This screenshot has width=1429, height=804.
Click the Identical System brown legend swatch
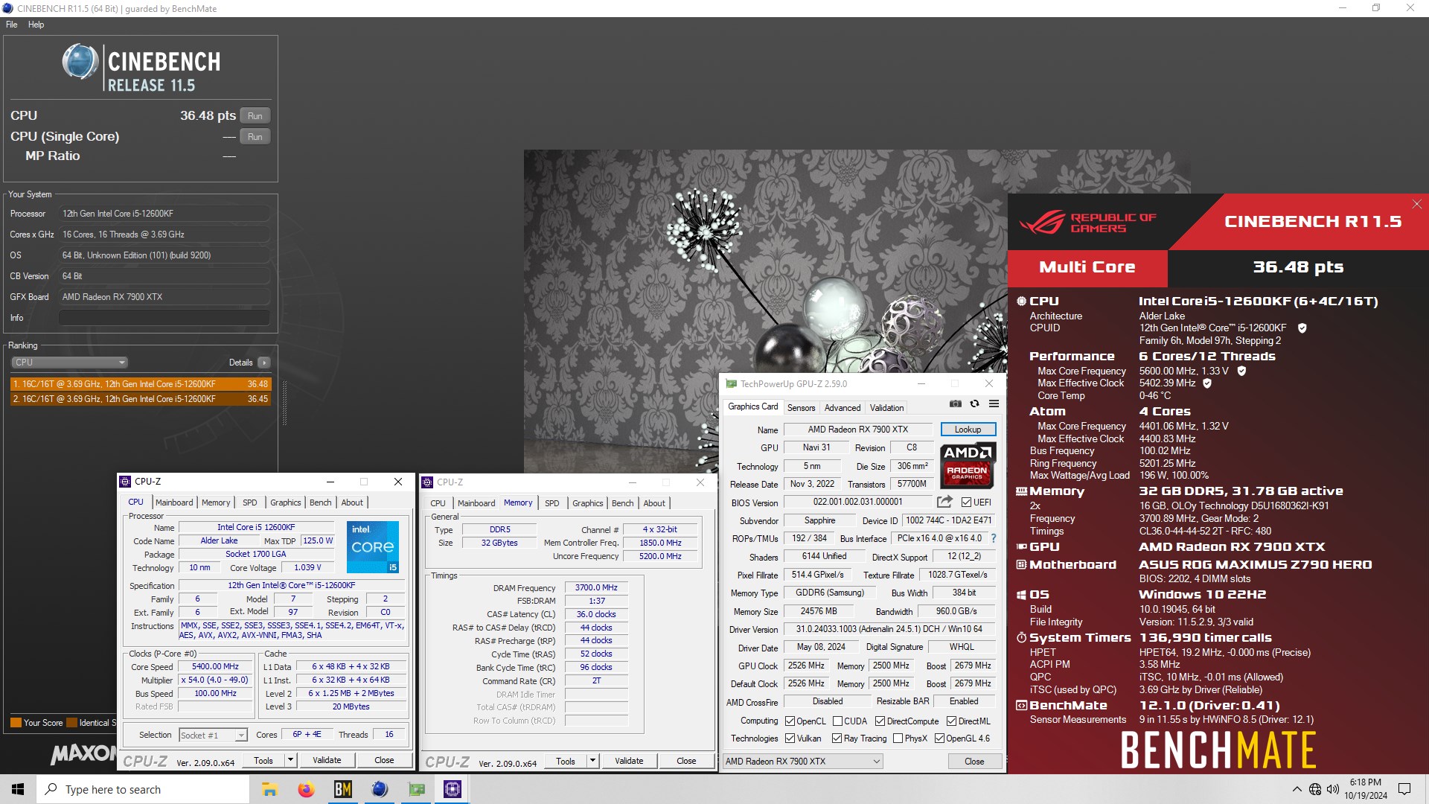(72, 723)
